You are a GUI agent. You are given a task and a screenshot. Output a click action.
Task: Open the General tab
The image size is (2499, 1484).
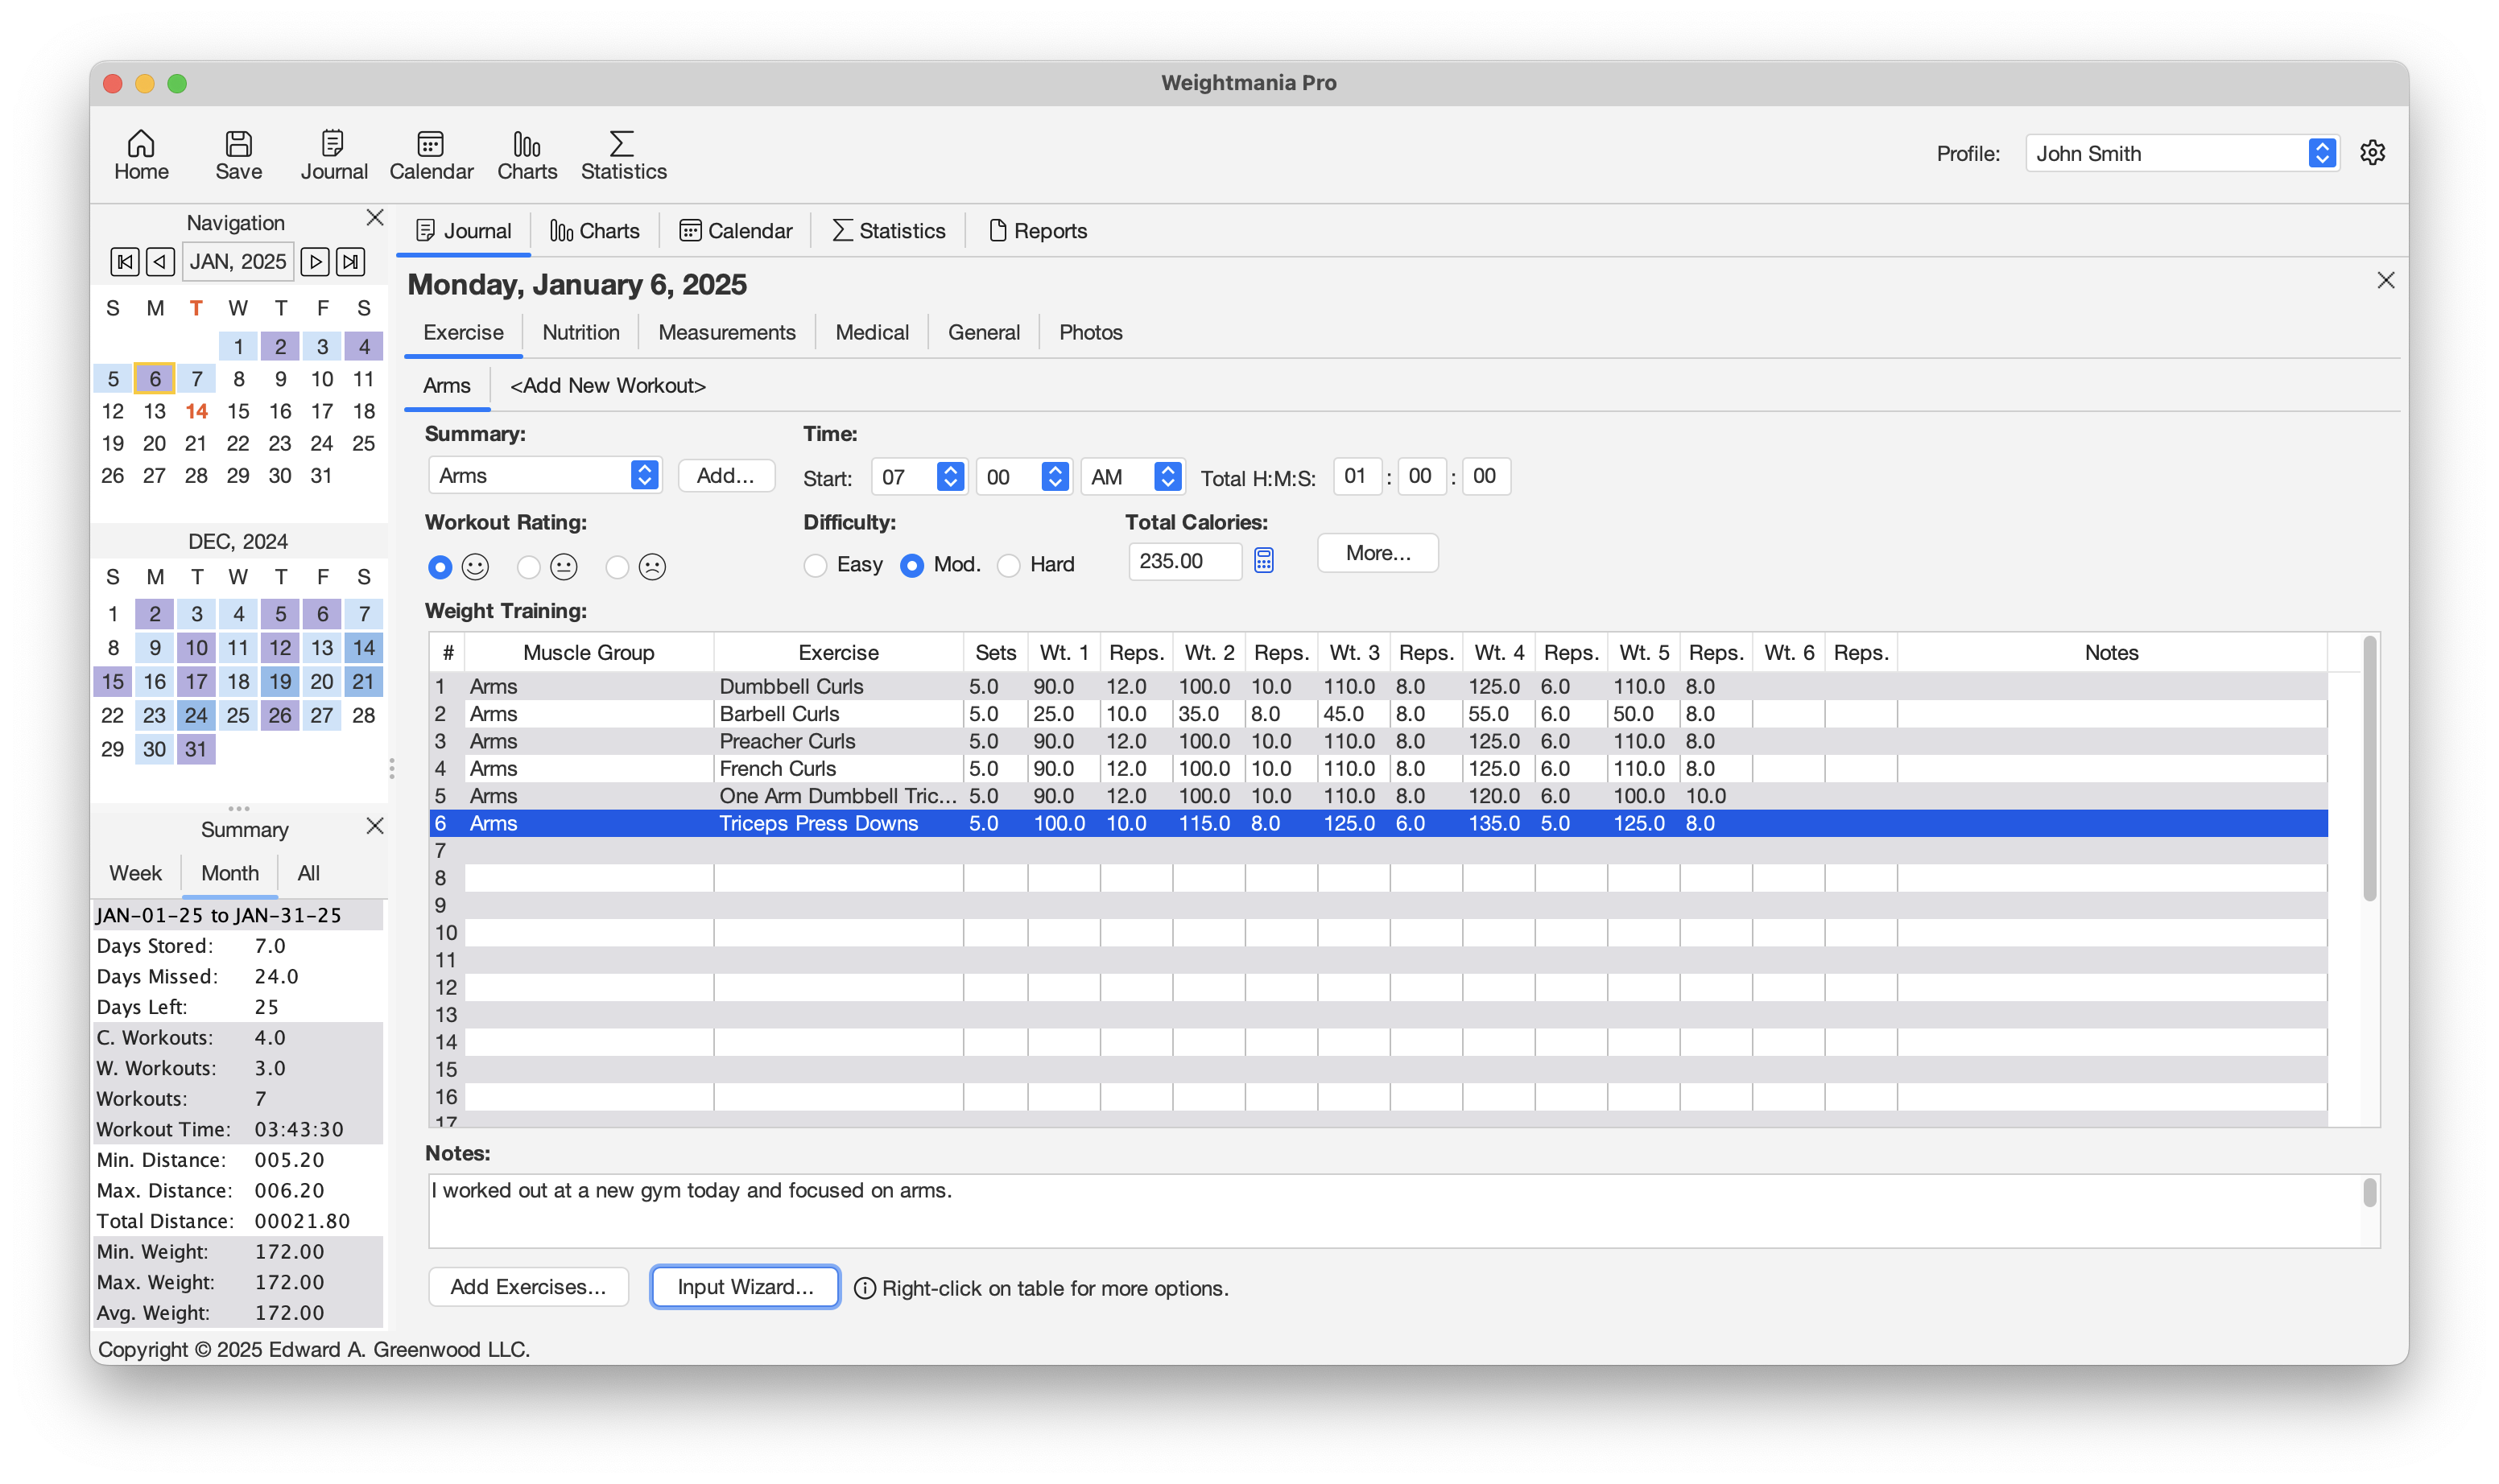[983, 332]
